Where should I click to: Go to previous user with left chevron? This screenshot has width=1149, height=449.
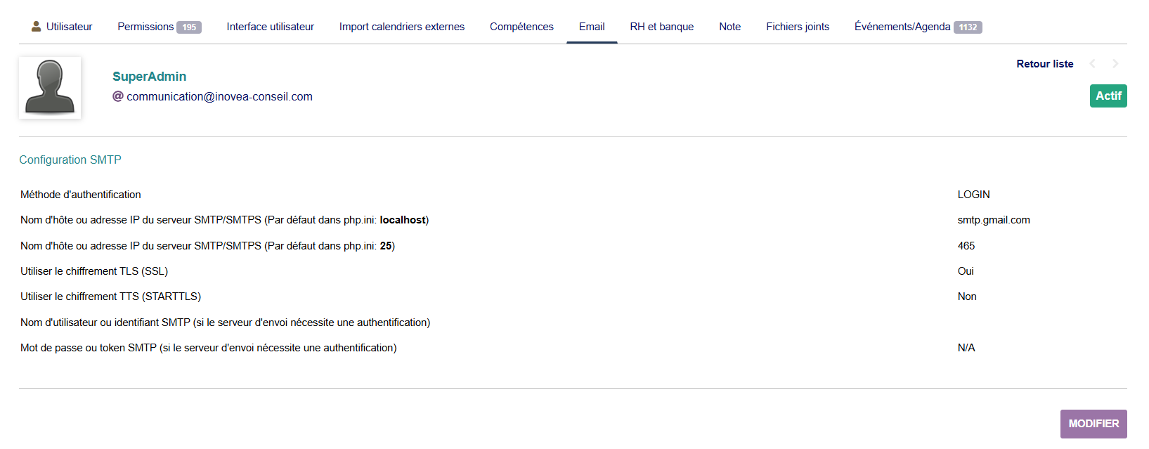point(1092,64)
